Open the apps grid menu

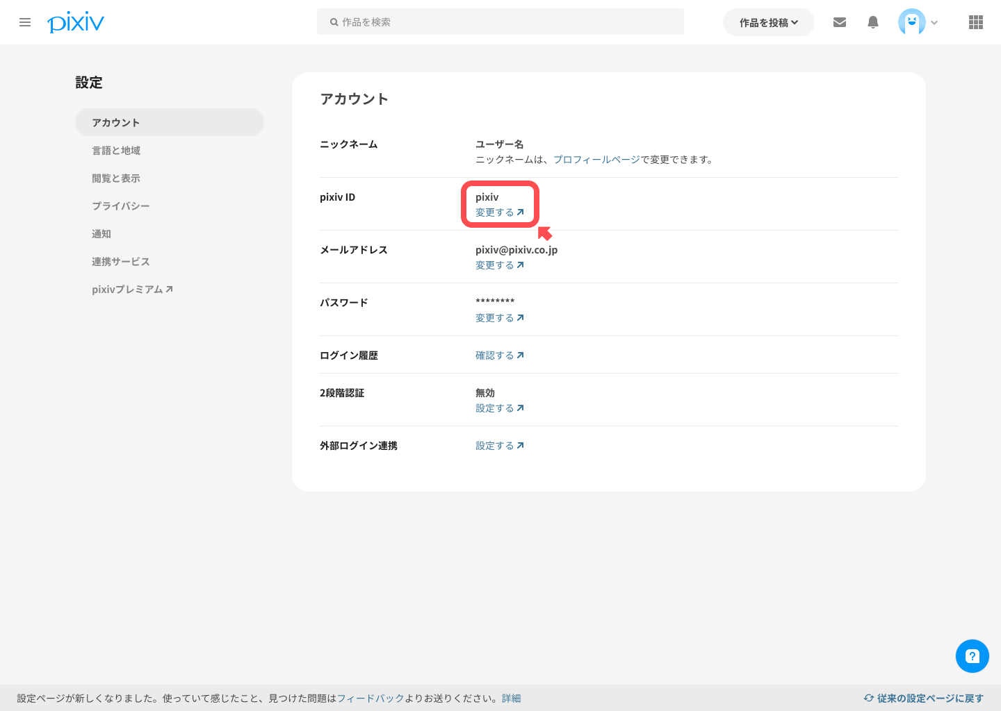pyautogui.click(x=975, y=22)
